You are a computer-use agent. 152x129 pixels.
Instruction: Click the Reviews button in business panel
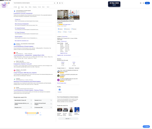coord(74,29)
